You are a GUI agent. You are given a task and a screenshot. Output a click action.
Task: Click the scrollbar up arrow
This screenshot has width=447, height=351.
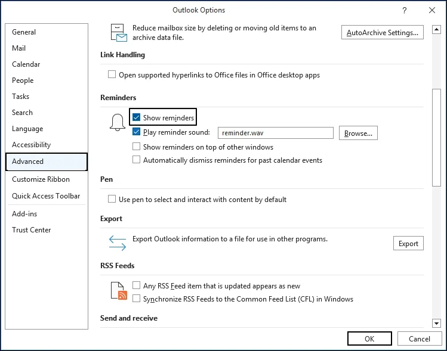pos(436,29)
